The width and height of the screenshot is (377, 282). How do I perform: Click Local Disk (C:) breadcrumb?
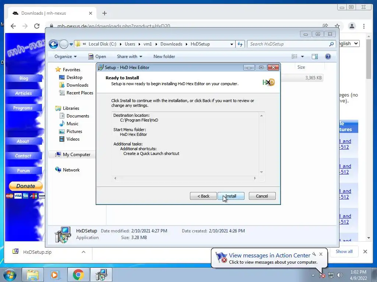(x=102, y=44)
